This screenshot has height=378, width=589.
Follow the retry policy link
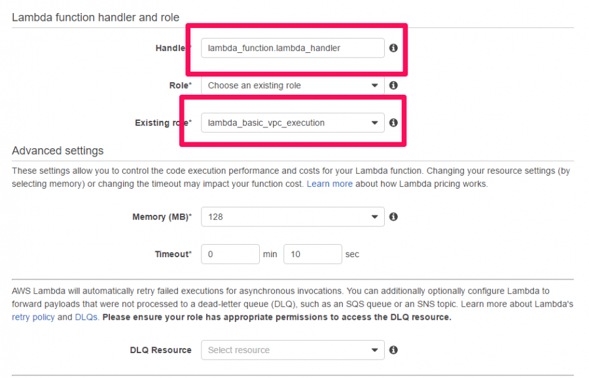[33, 317]
